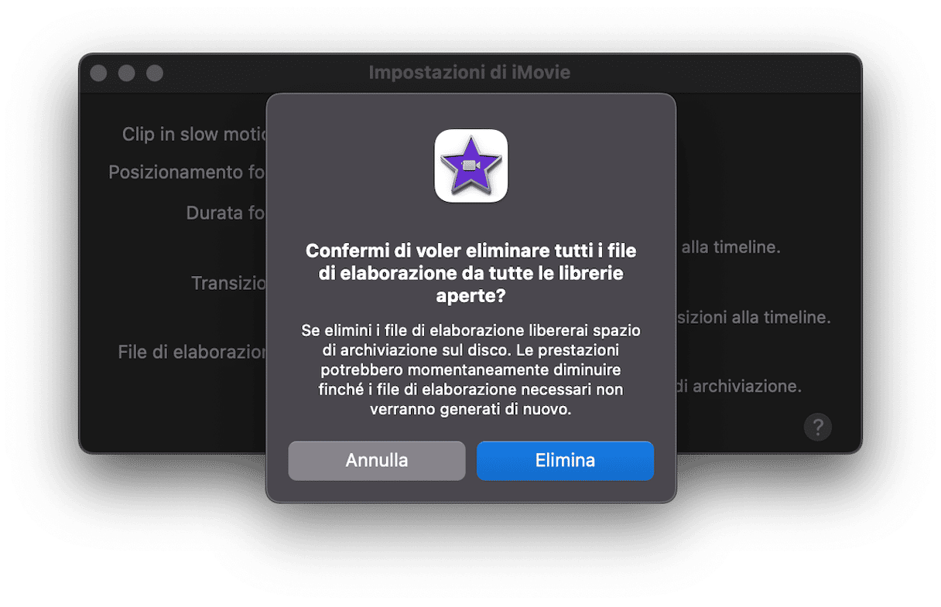Click the dimmed close window button

point(98,73)
